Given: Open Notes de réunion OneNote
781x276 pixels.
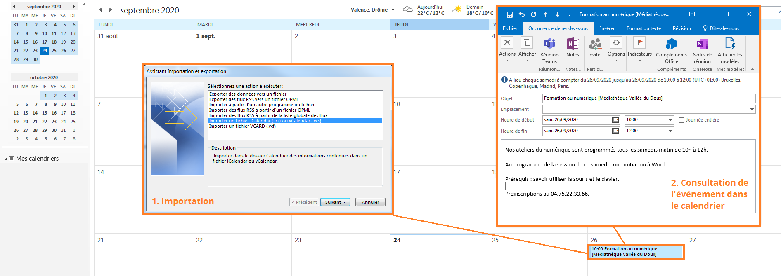Looking at the screenshot, I should [702, 51].
